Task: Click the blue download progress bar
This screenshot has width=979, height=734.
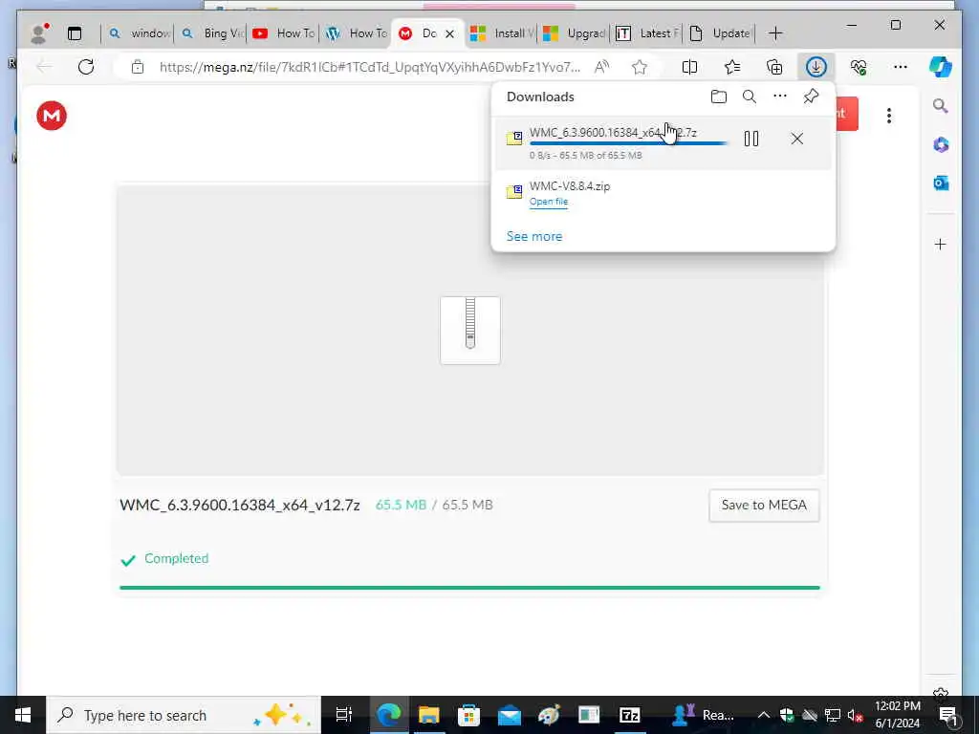Action: (x=629, y=143)
